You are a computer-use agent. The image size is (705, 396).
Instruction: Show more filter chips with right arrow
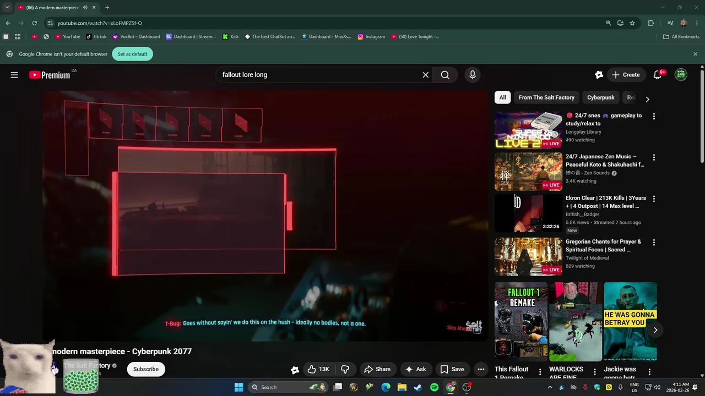(x=647, y=99)
